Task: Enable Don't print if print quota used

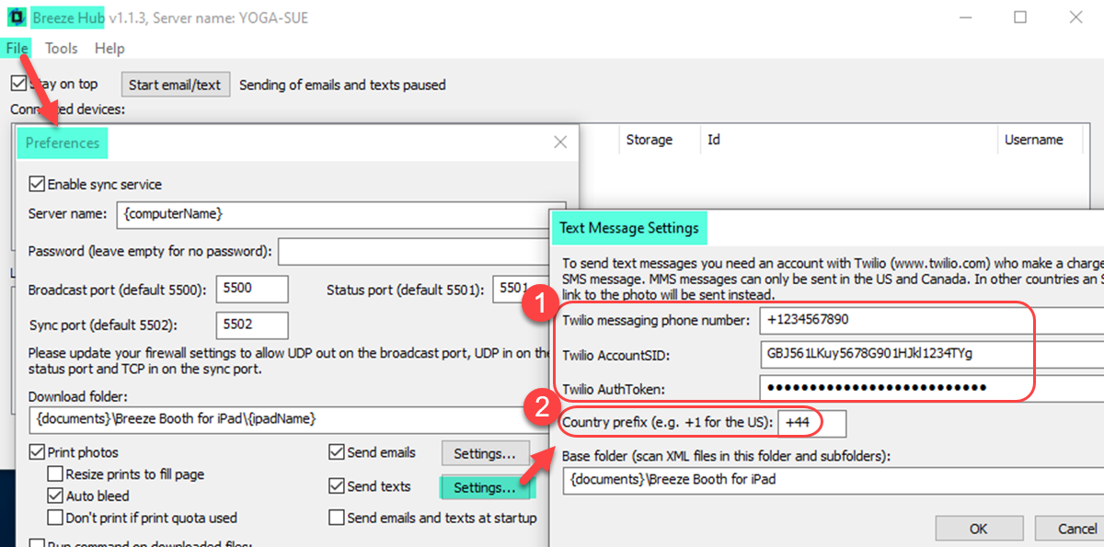Action: pos(55,518)
